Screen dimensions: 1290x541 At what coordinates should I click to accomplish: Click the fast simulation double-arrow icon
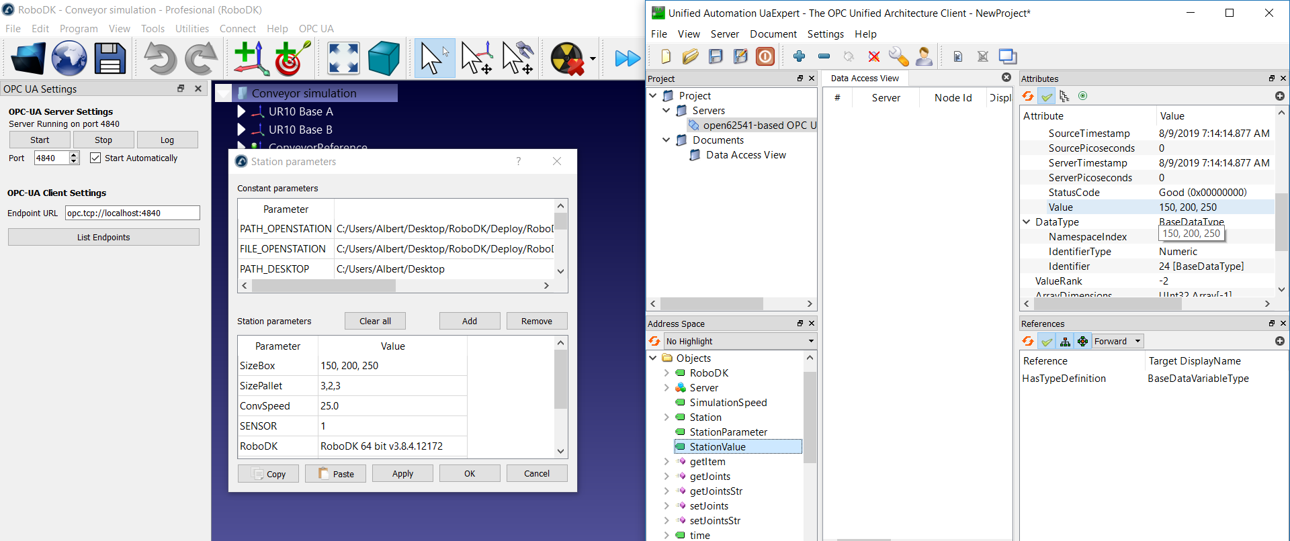tap(628, 58)
